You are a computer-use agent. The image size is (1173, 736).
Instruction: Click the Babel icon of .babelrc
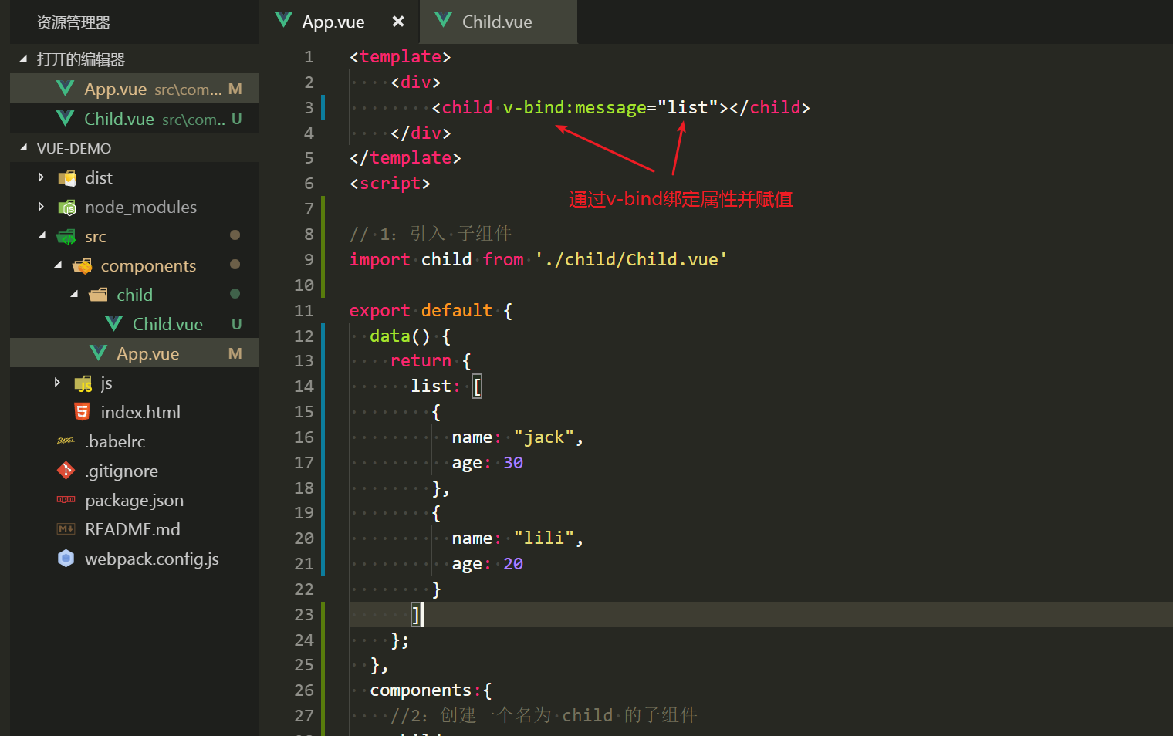click(66, 441)
